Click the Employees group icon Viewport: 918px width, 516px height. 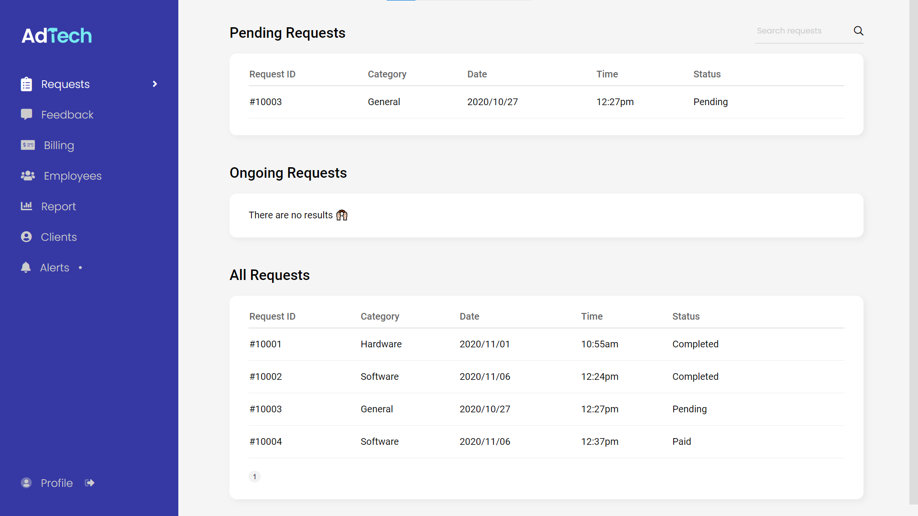28,176
